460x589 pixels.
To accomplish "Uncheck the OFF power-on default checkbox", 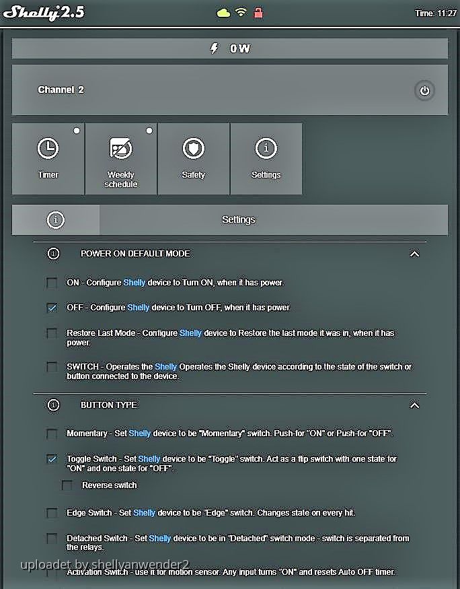I will click(52, 308).
